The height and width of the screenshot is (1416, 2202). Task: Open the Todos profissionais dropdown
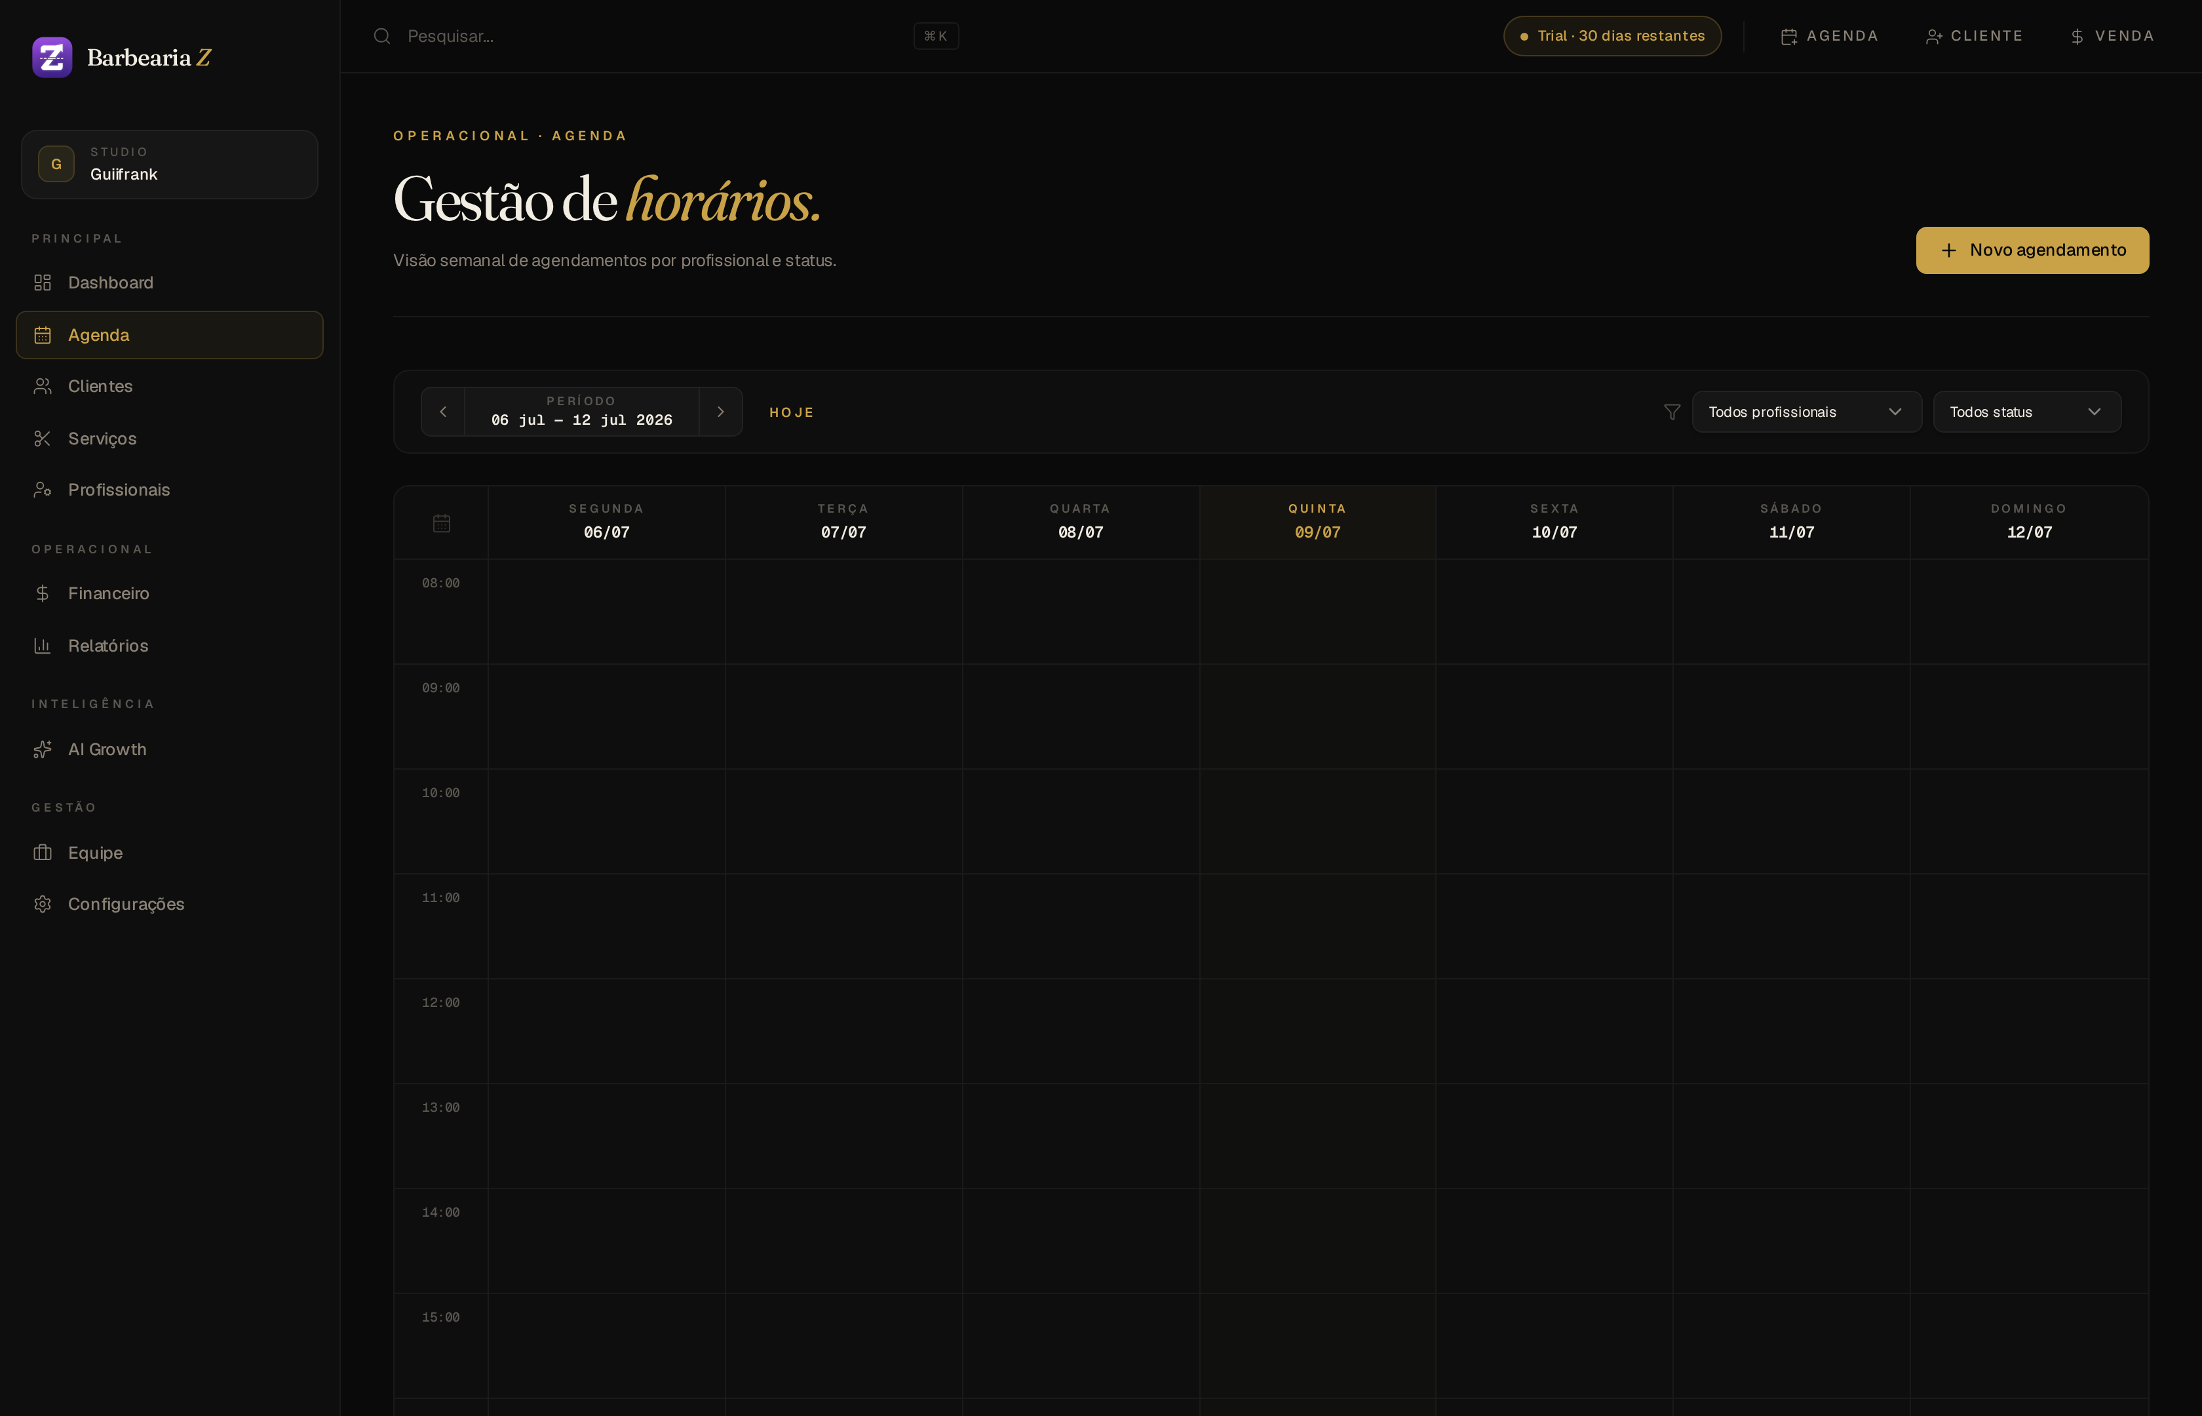[1807, 412]
